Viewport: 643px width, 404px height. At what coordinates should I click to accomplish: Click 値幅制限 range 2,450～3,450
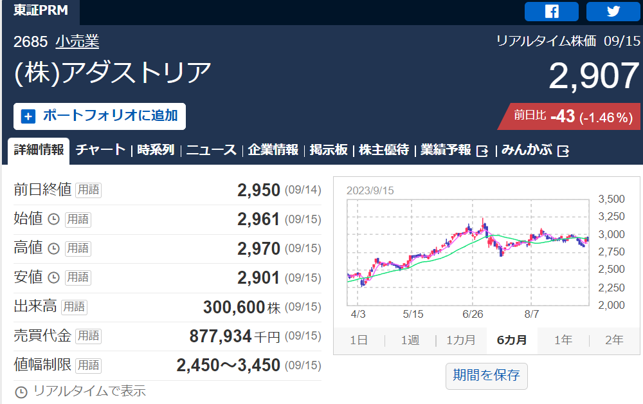pyautogui.click(x=228, y=365)
